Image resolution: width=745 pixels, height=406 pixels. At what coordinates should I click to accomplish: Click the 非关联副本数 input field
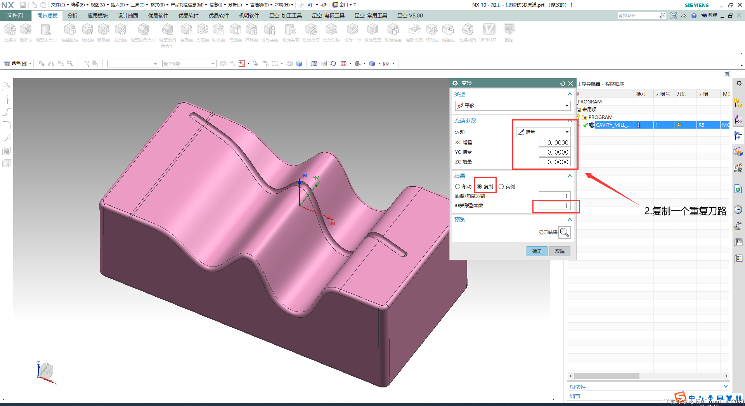554,206
